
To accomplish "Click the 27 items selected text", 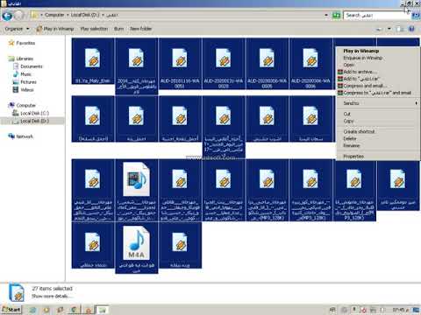I will [x=52, y=289].
